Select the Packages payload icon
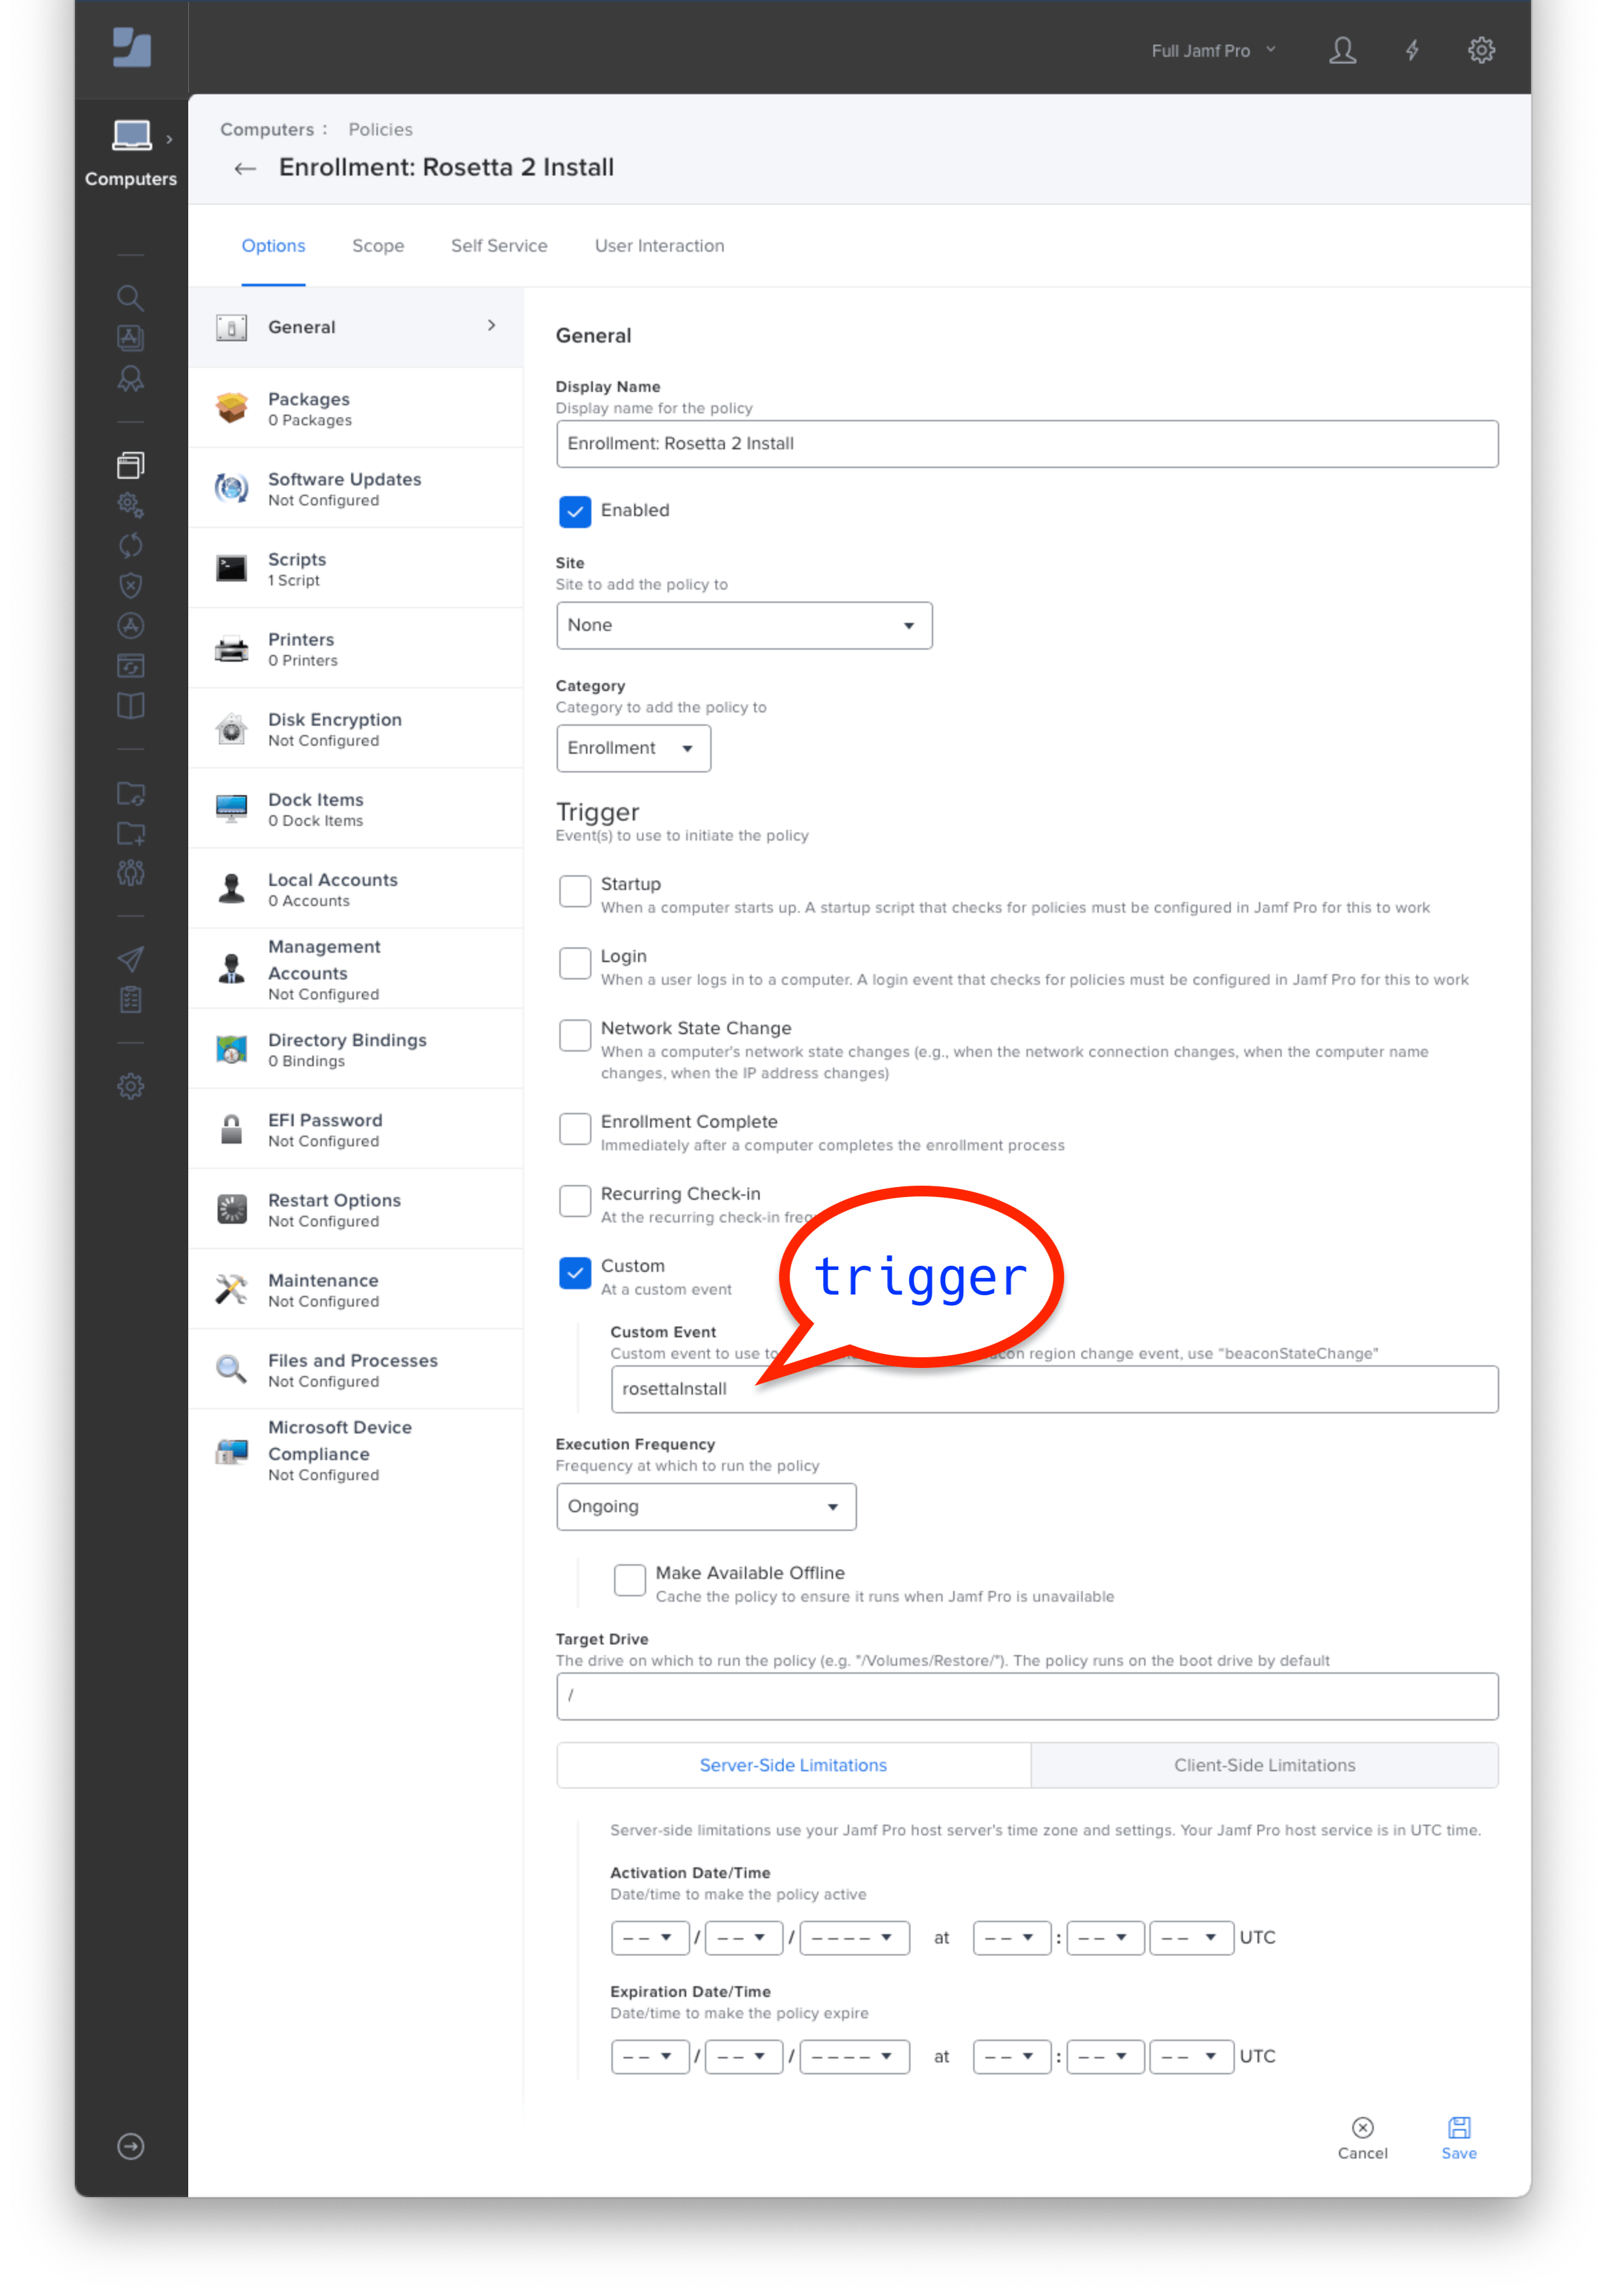Viewport: 1606px width, 2296px height. 232,408
